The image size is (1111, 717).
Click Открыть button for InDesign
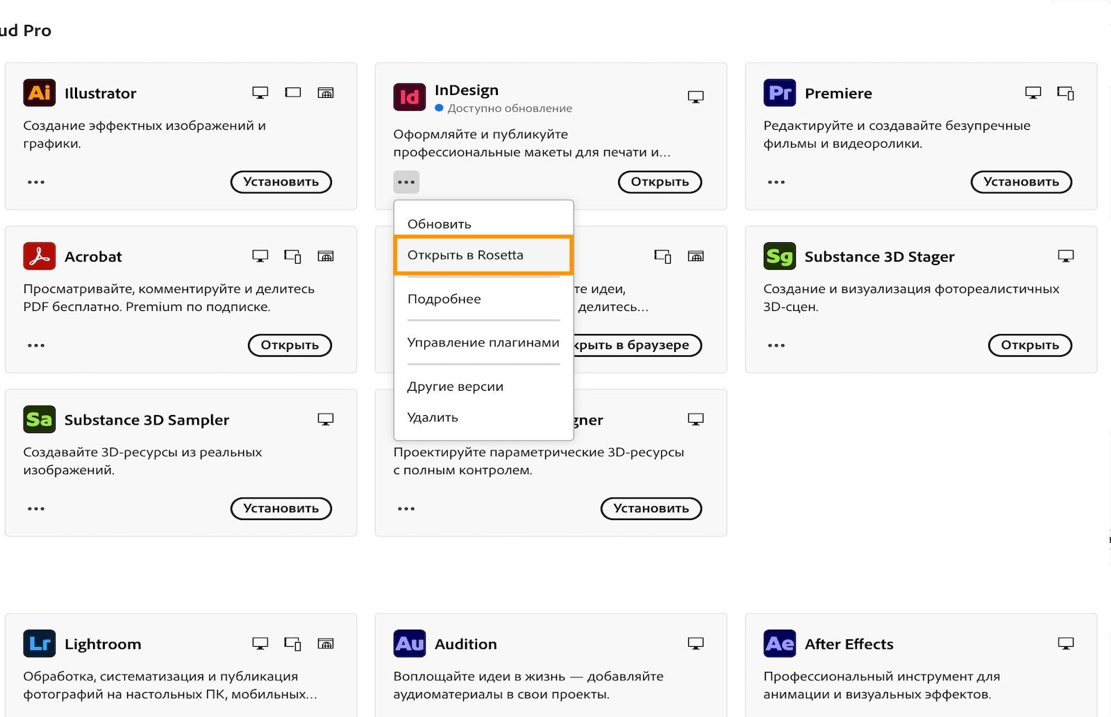(660, 182)
